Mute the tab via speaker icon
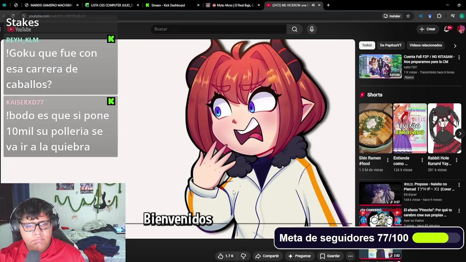466x262 pixels. coord(313,5)
